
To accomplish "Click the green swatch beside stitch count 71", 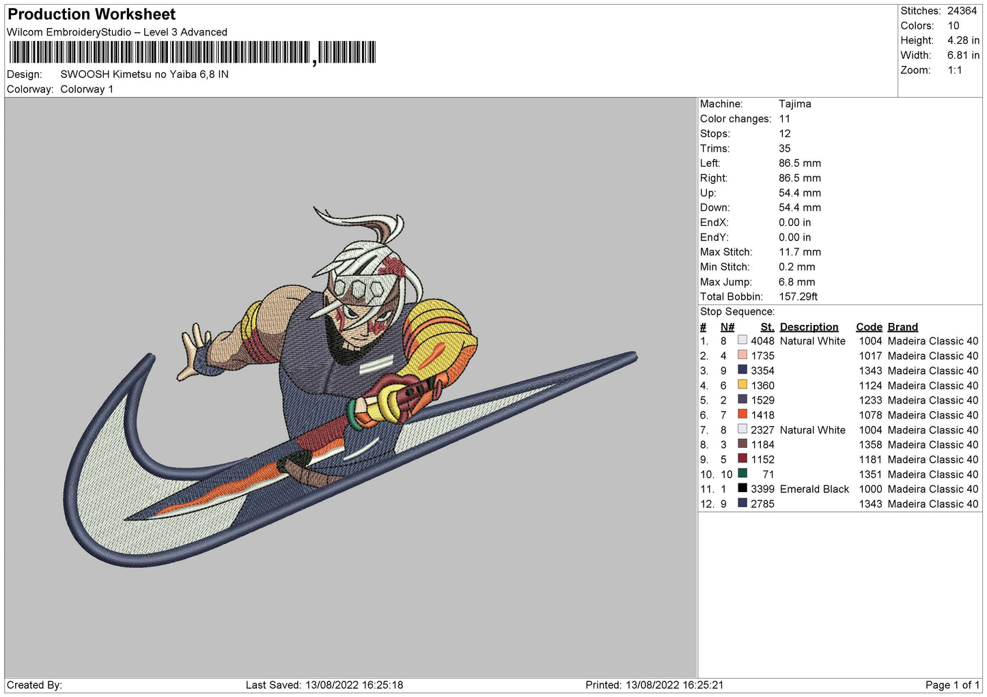I will click(742, 474).
